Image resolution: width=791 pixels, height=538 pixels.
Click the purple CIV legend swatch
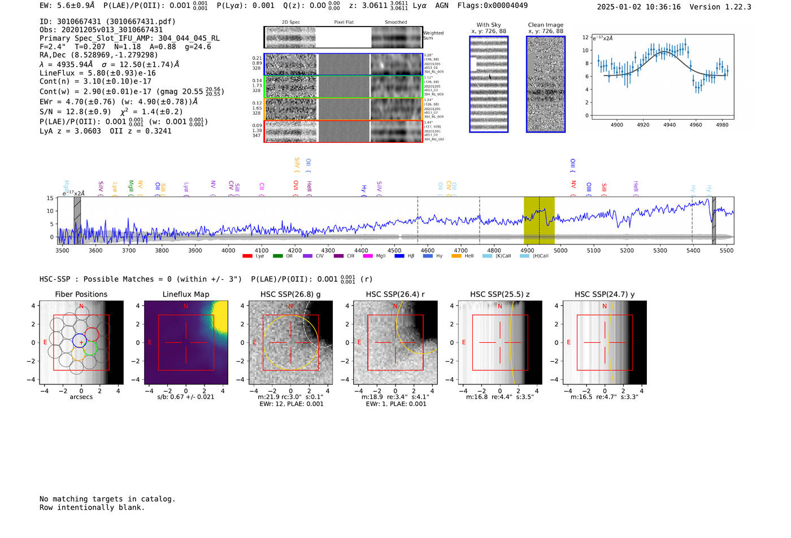pos(308,256)
